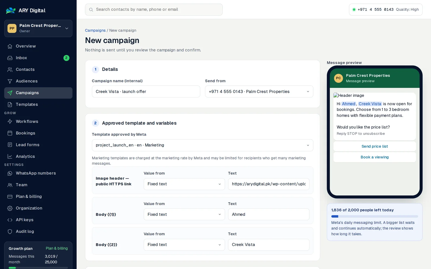Click the API keys code icon

[10, 220]
